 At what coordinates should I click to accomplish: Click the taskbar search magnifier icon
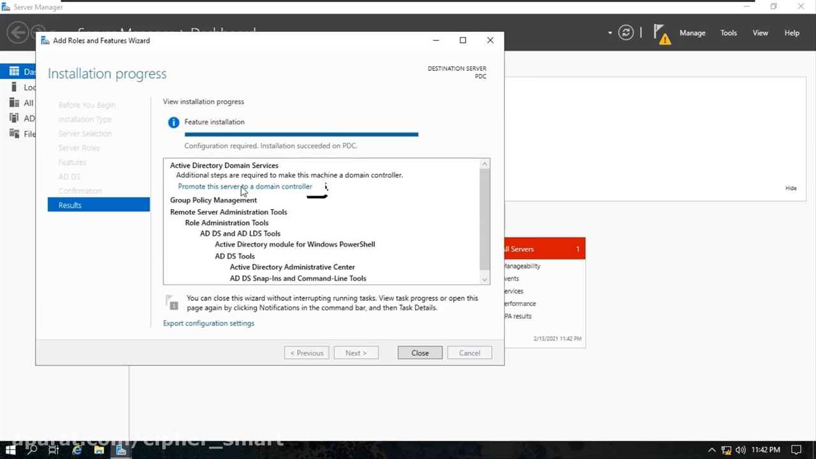32,450
